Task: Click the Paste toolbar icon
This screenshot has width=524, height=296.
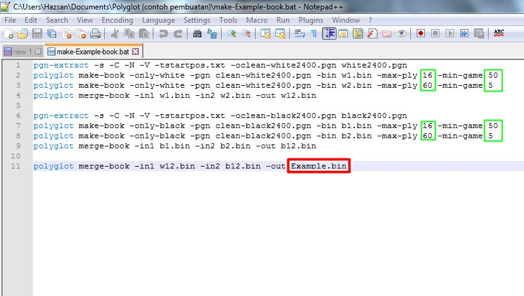Action: click(x=144, y=33)
